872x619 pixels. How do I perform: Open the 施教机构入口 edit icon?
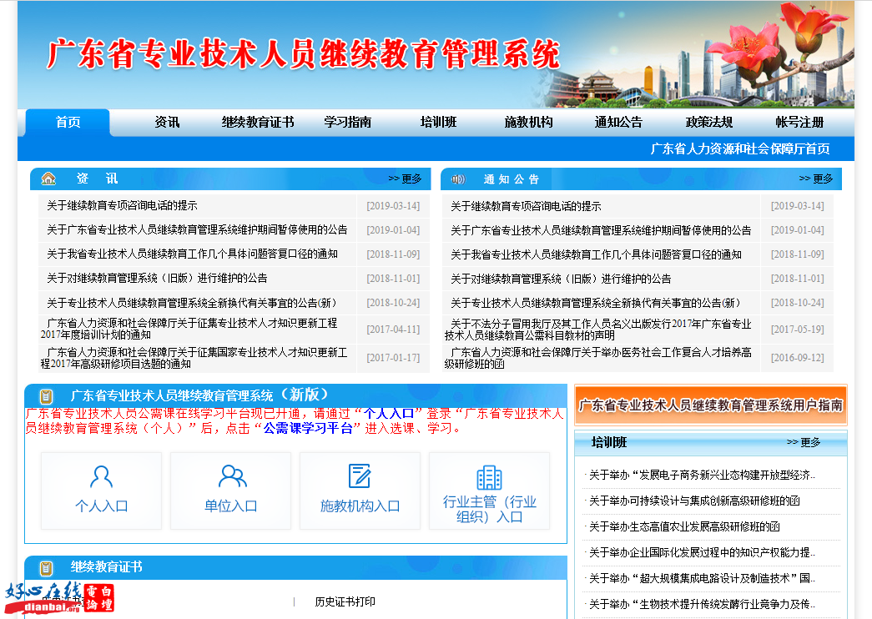click(360, 476)
